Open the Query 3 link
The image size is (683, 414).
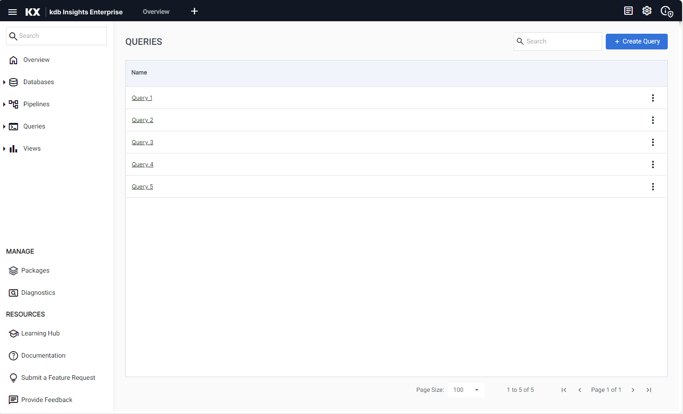[x=142, y=142]
